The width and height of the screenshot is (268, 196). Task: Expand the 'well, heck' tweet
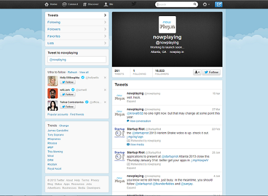pos(131,101)
